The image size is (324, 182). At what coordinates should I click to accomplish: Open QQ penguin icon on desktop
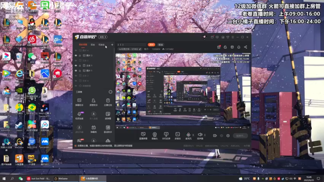click(32, 23)
